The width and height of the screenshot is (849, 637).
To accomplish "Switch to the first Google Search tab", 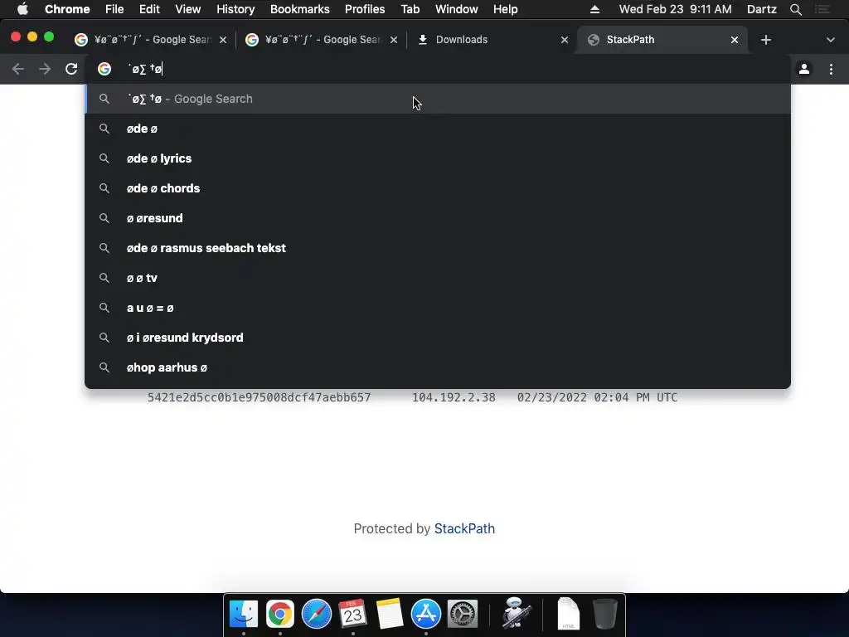I will coord(151,40).
